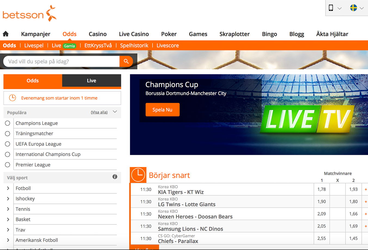Click plus icon for KIA Tigers match
The height and width of the screenshot is (250, 368).
click(x=366, y=189)
